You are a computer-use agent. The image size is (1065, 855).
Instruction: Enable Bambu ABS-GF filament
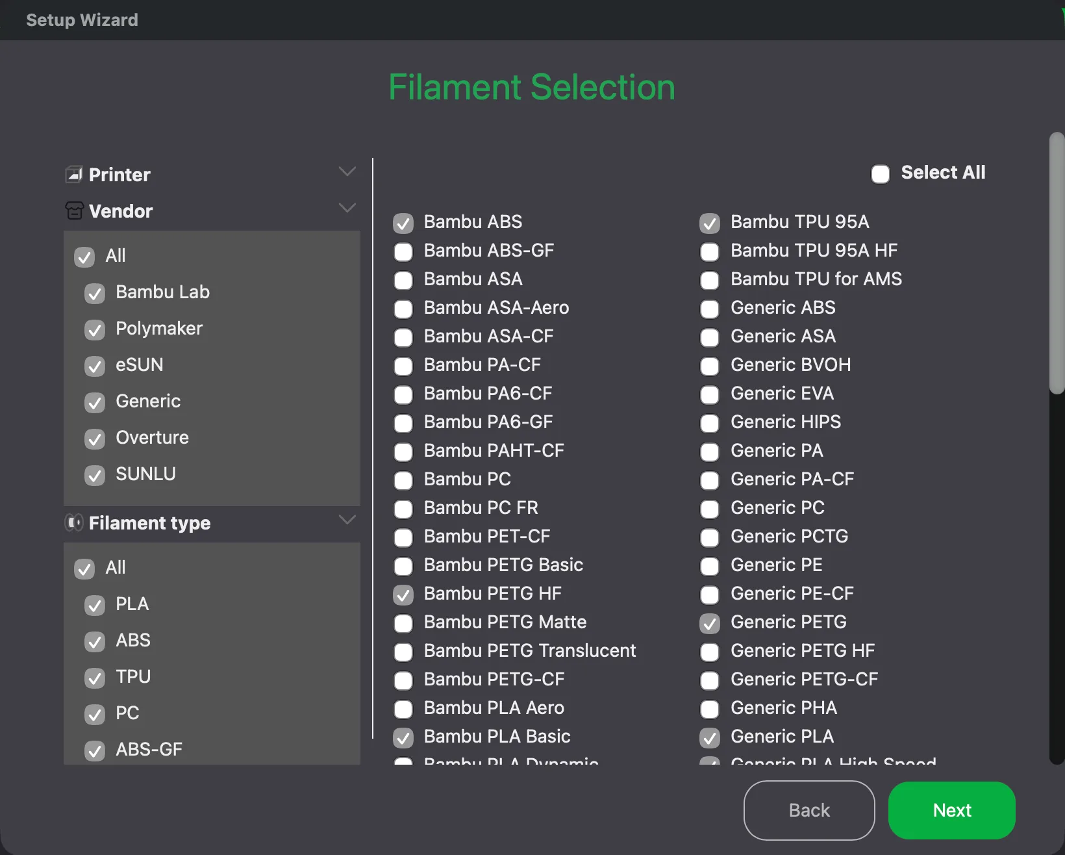403,251
